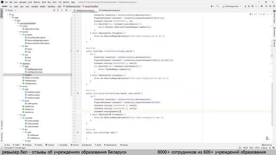Open the Services tool window
276x155 pixels.
pos(75,145)
